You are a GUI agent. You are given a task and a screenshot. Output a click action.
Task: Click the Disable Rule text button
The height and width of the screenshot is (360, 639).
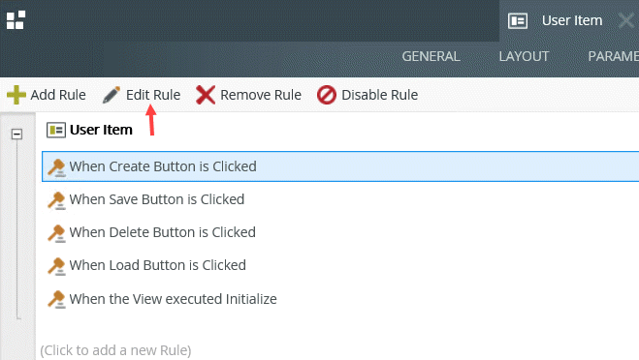click(379, 95)
